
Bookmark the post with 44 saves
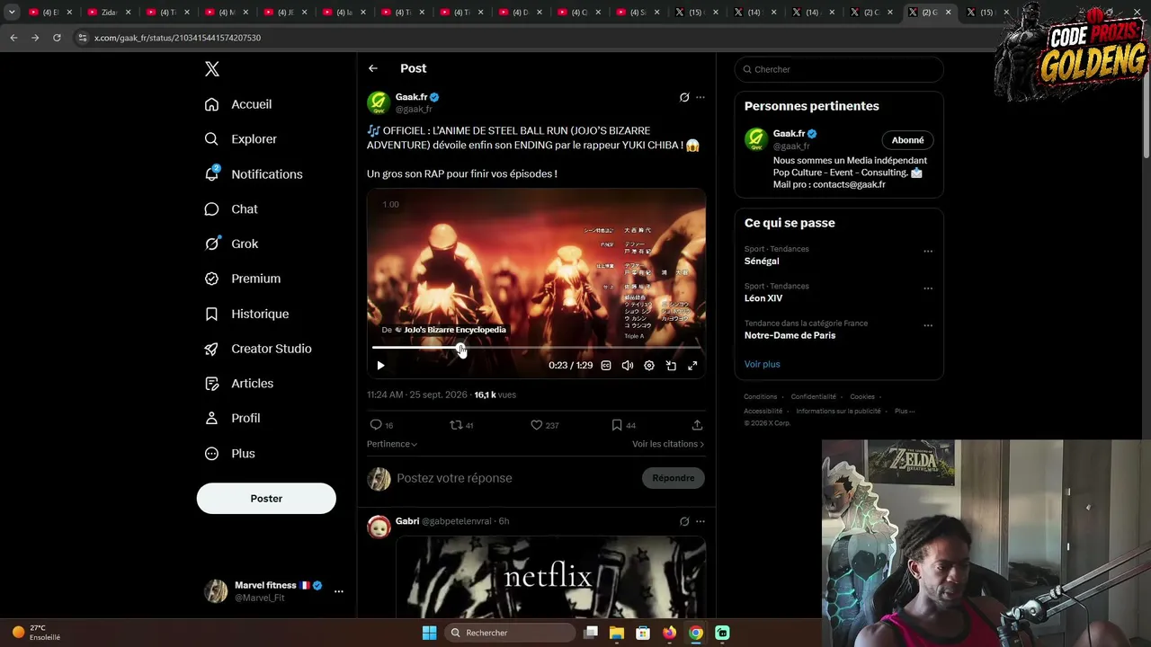coord(617,425)
